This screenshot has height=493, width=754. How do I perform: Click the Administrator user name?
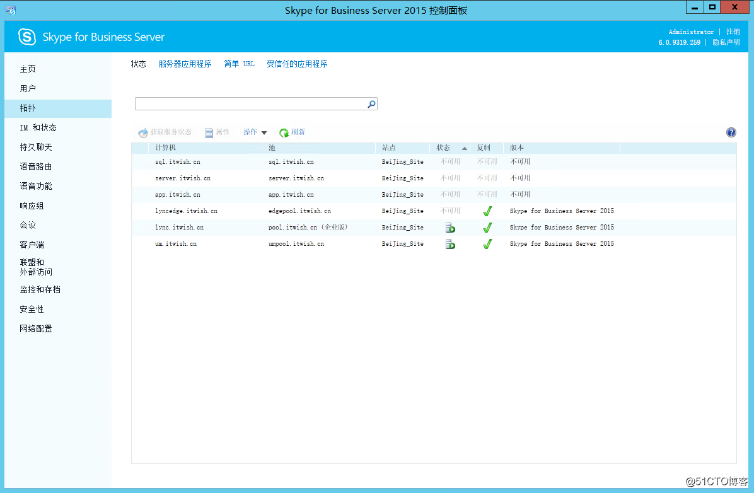pyautogui.click(x=691, y=32)
